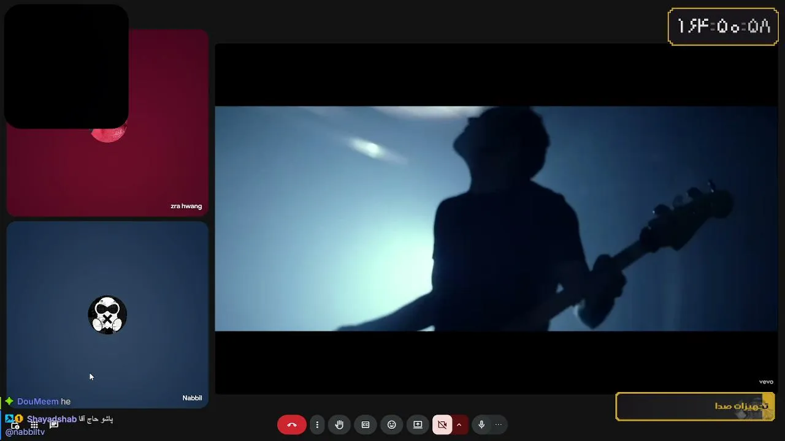Click the timer overlay reading ۱۶۴:۵۰:۵۸
785x441 pixels.
[x=723, y=26]
